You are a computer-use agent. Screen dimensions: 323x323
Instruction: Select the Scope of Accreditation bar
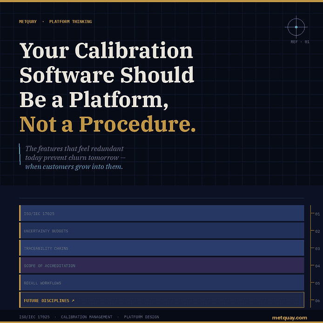click(161, 265)
